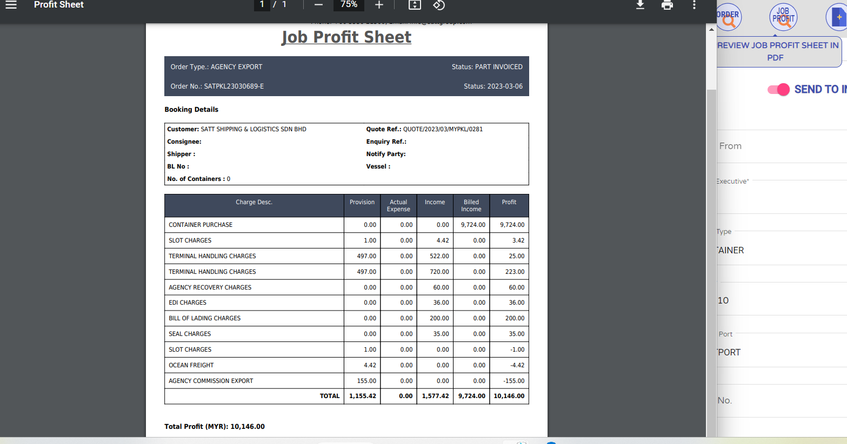The image size is (847, 444).
Task: Click the page number field
Action: pyautogui.click(x=262, y=5)
